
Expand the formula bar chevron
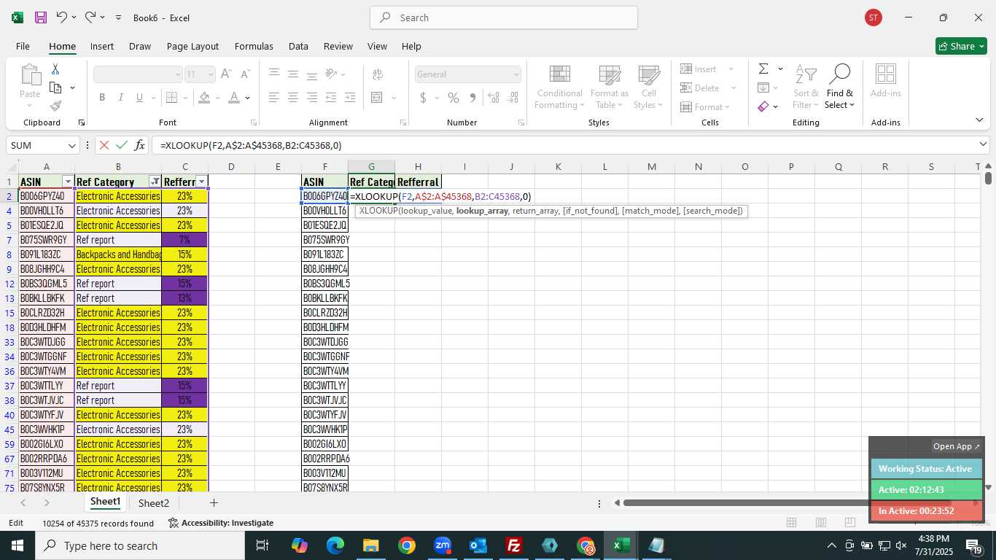pyautogui.click(x=983, y=145)
